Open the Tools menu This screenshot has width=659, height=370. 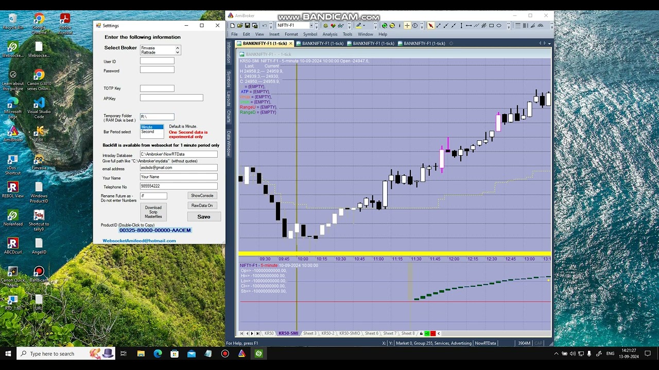point(348,34)
